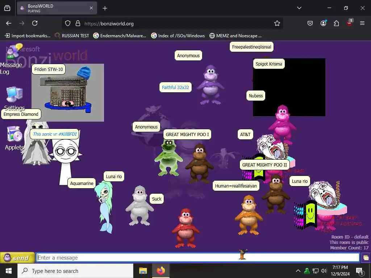Click the Empress Diamond character
The image size is (371, 278).
tap(36, 142)
